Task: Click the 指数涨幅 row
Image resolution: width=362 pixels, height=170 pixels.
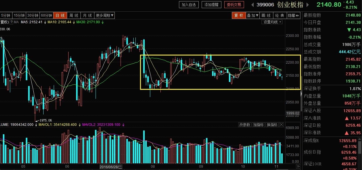Action: coord(332,37)
